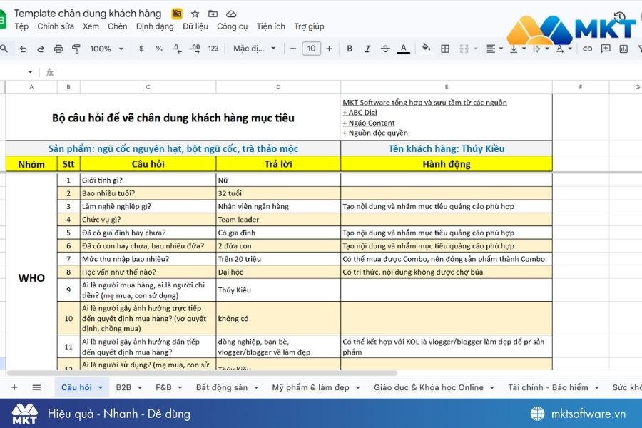Screen dimensions: 642x428
Task: Open the Dữ liệu menu
Action: pos(194,26)
